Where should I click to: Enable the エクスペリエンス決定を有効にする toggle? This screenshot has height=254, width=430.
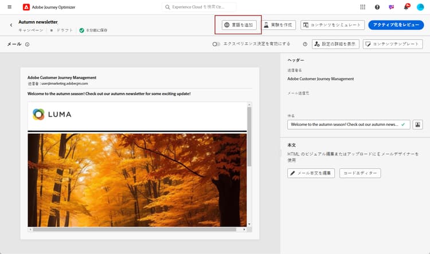tap(216, 44)
